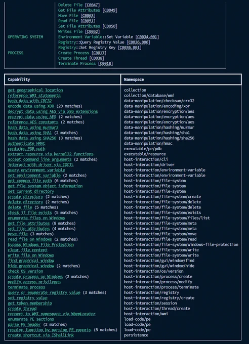This screenshot has height=344, width=249.
Task: Open 'authenticate HMAC' capability link
Action: 26,144
